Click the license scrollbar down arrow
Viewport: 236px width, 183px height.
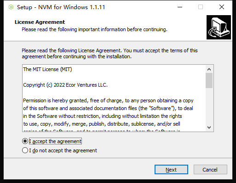point(209,128)
